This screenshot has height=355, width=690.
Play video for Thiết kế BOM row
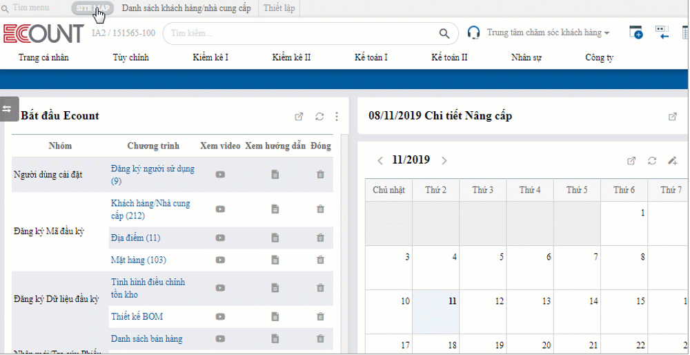(x=220, y=317)
